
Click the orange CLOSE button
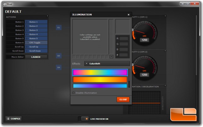coord(123,99)
